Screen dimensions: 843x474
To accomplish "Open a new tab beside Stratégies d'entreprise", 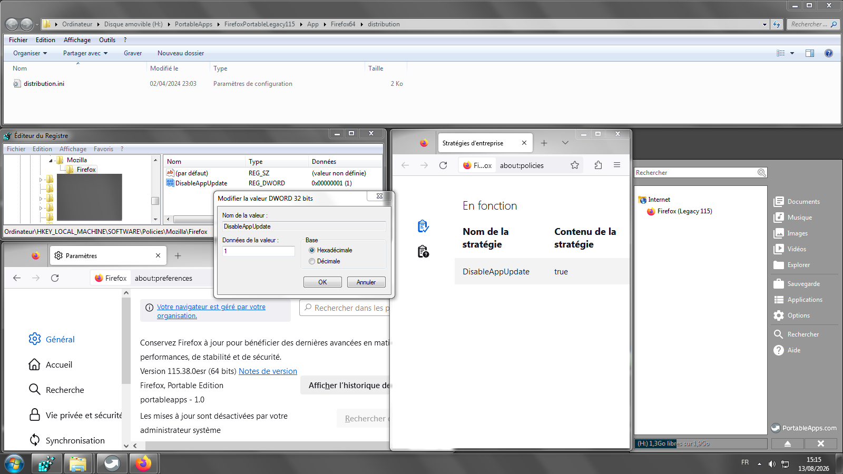I will 544,143.
